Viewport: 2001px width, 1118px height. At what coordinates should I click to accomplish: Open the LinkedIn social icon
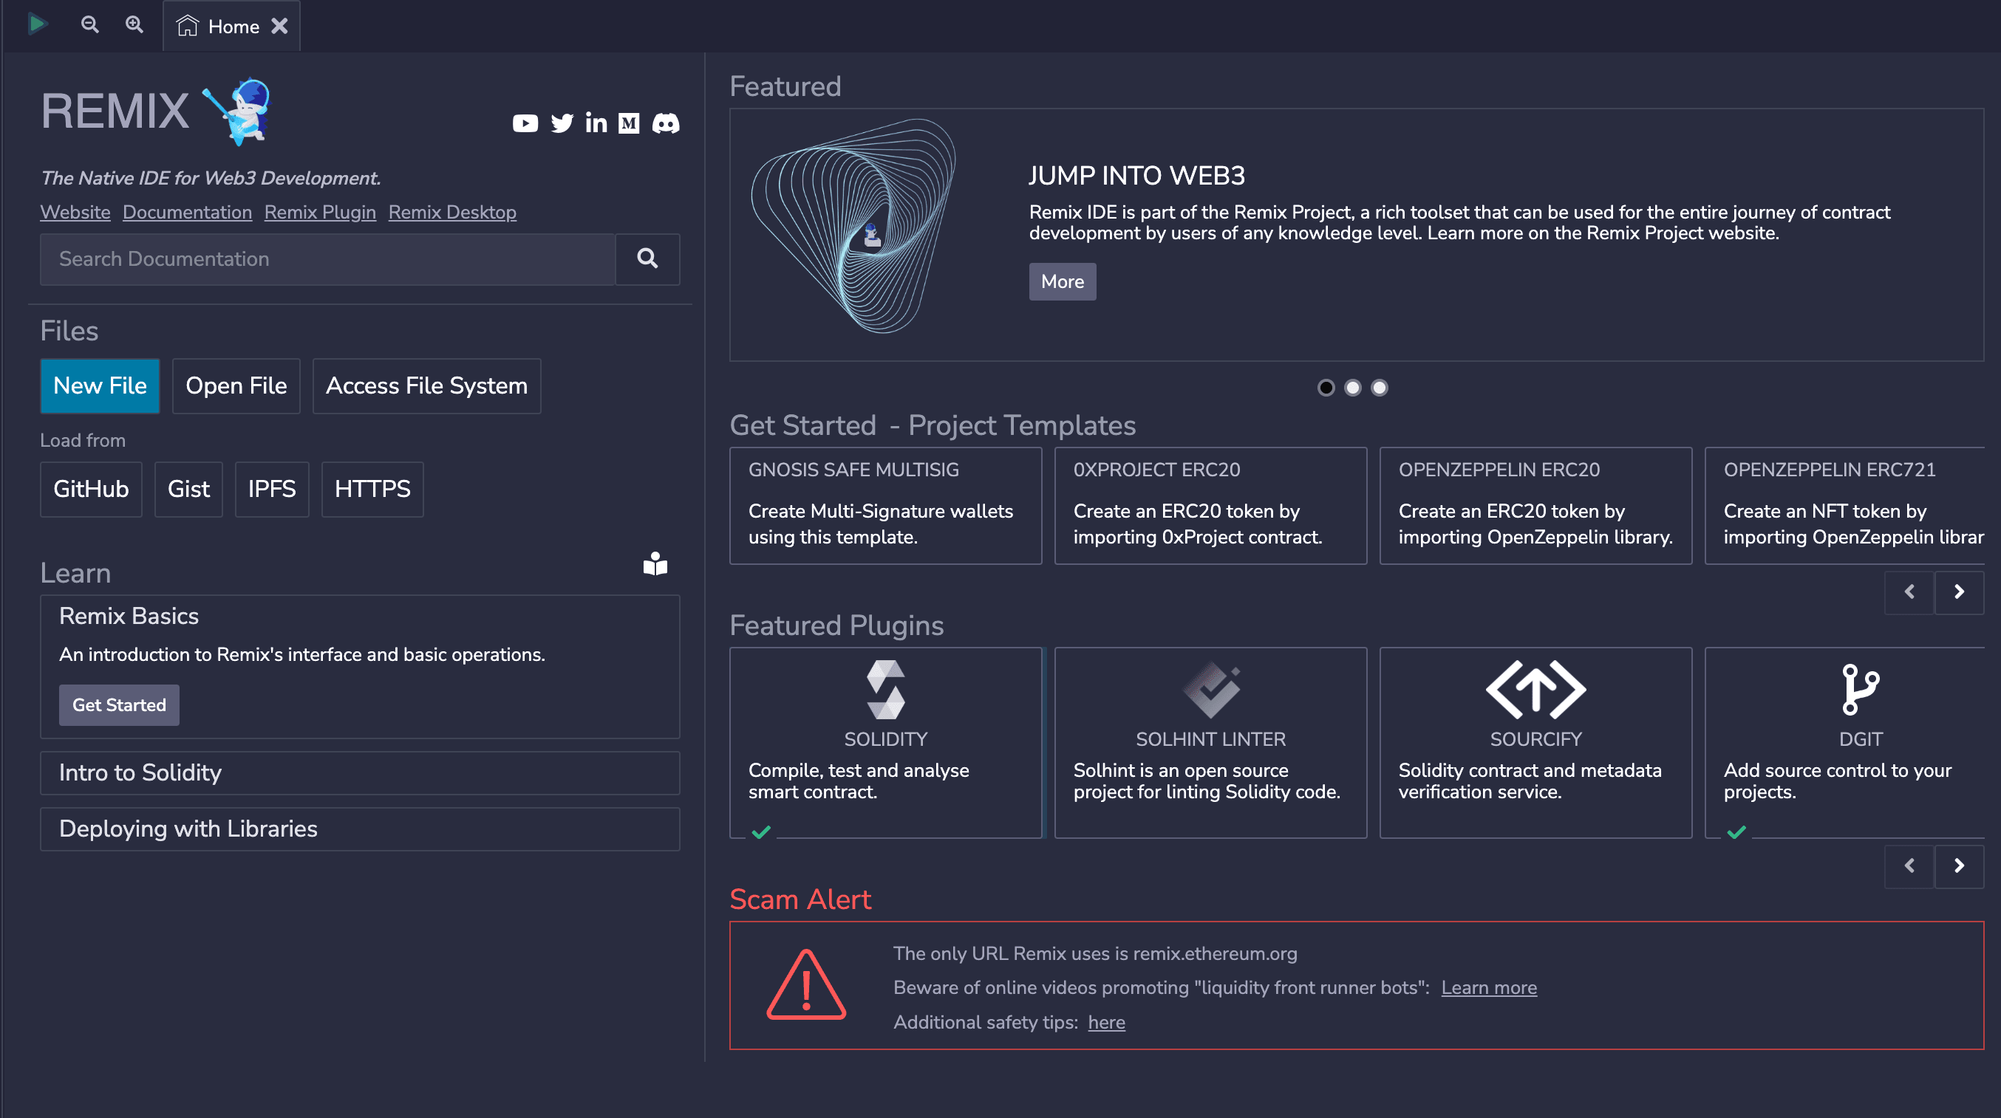pyautogui.click(x=596, y=123)
